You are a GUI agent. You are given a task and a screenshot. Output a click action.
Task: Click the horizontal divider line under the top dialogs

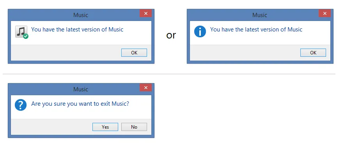pyautogui.click(x=169, y=74)
